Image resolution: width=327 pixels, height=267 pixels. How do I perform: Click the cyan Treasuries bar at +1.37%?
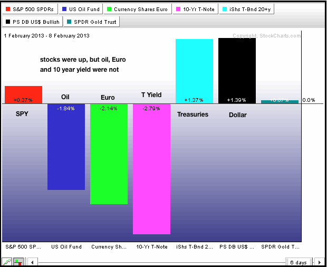pos(195,71)
